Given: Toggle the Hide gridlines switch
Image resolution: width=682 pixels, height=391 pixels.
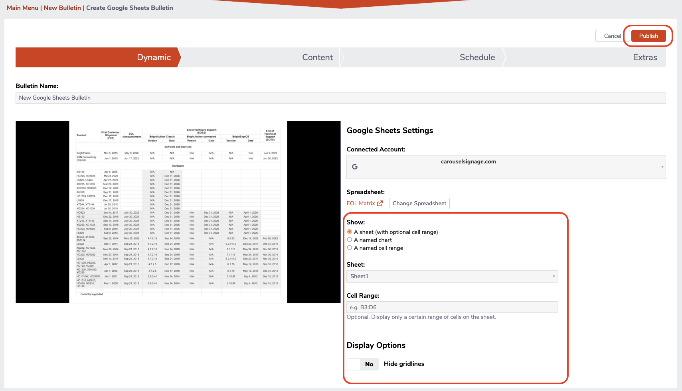Looking at the screenshot, I should click(x=363, y=364).
